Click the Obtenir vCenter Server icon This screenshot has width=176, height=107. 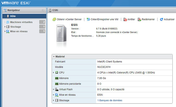[x=54, y=20]
